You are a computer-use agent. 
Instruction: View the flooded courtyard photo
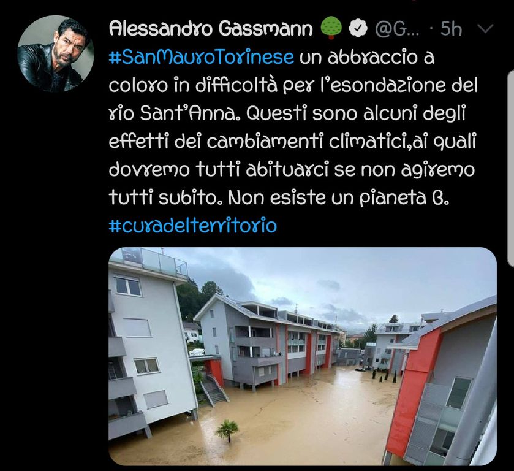click(303, 356)
